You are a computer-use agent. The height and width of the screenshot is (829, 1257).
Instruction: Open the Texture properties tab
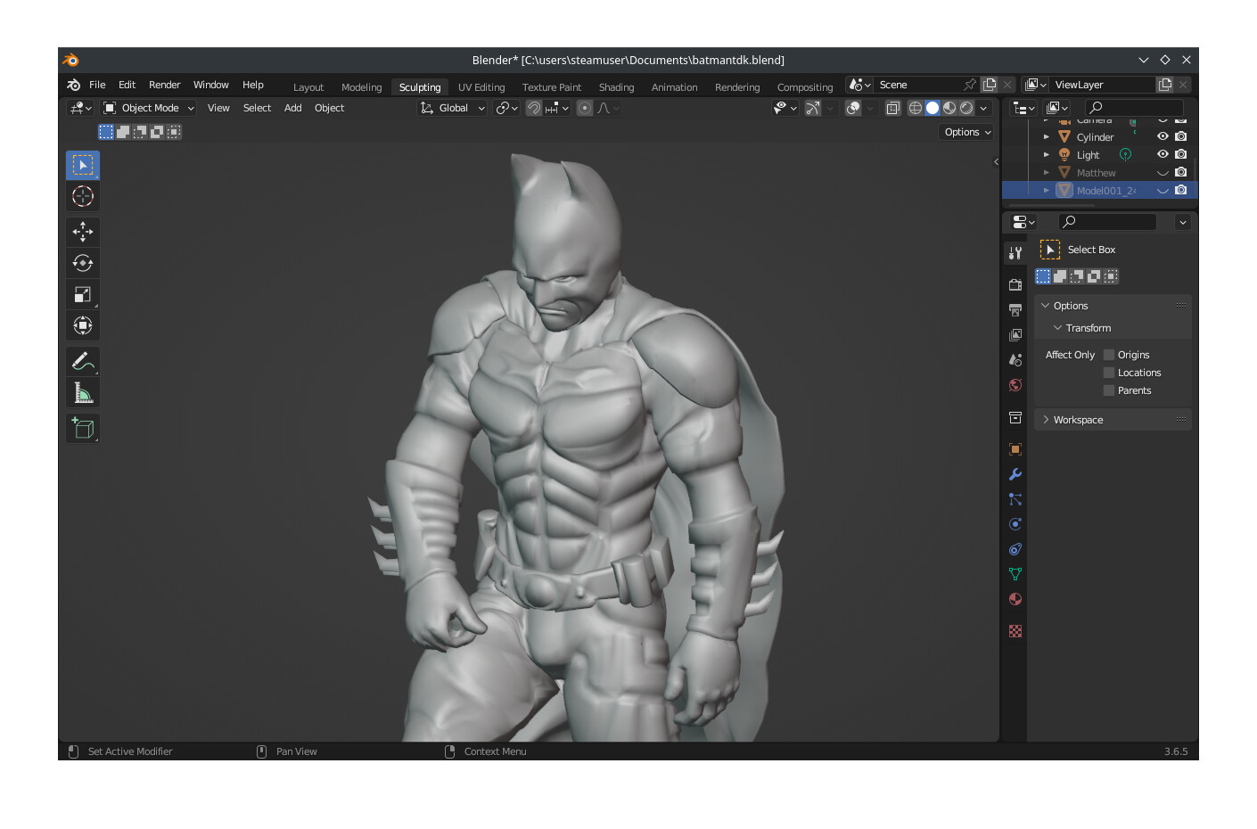click(1015, 631)
